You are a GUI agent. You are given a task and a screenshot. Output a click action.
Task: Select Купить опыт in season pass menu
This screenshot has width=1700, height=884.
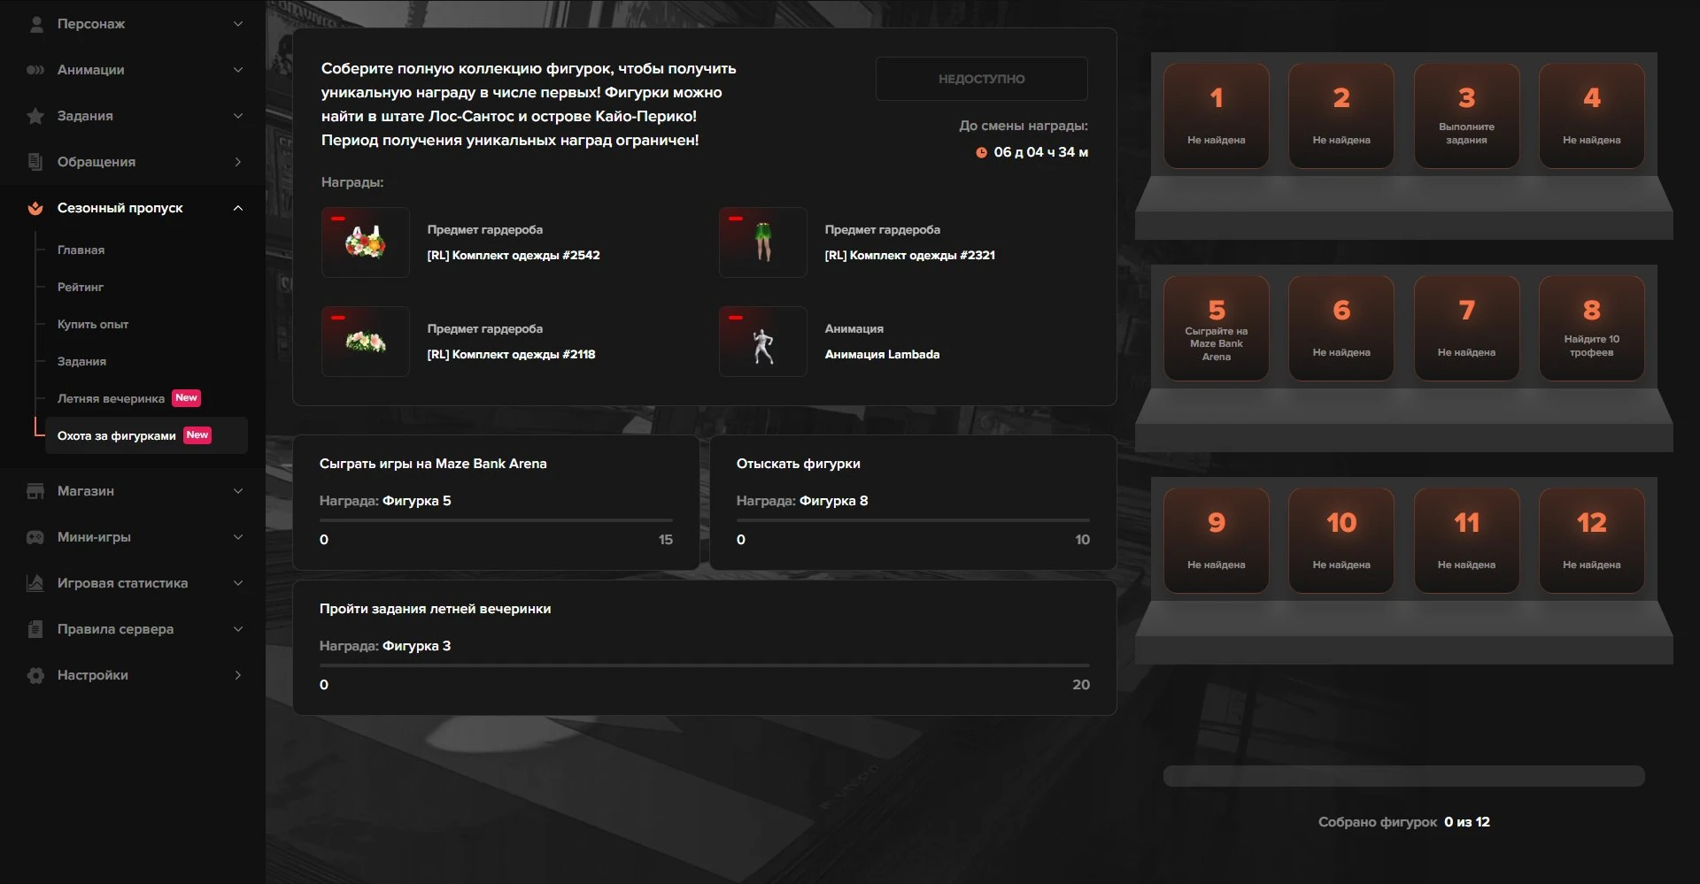pos(93,325)
